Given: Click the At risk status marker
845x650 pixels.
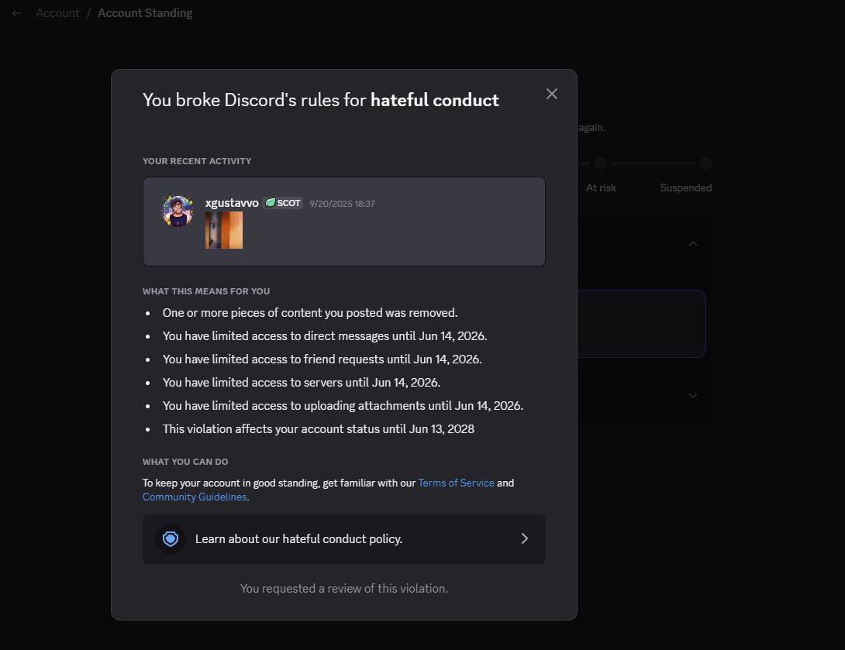Looking at the screenshot, I should click(x=601, y=163).
